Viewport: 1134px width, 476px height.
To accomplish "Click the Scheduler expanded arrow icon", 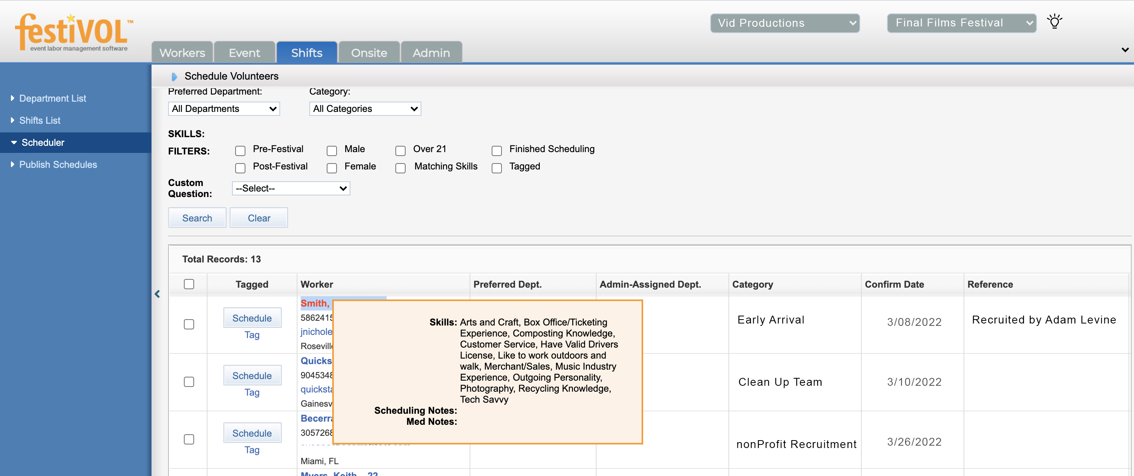I will (x=14, y=142).
